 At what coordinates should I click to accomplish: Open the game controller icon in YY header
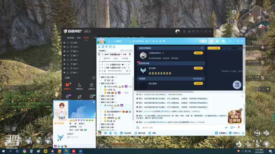pyautogui.click(x=223, y=41)
